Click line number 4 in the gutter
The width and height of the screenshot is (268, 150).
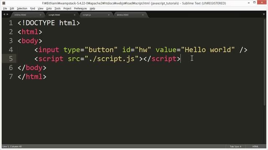click(11, 50)
